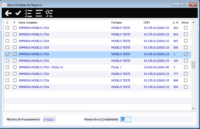Click FILIAL 1 fantasia cell

116,67
